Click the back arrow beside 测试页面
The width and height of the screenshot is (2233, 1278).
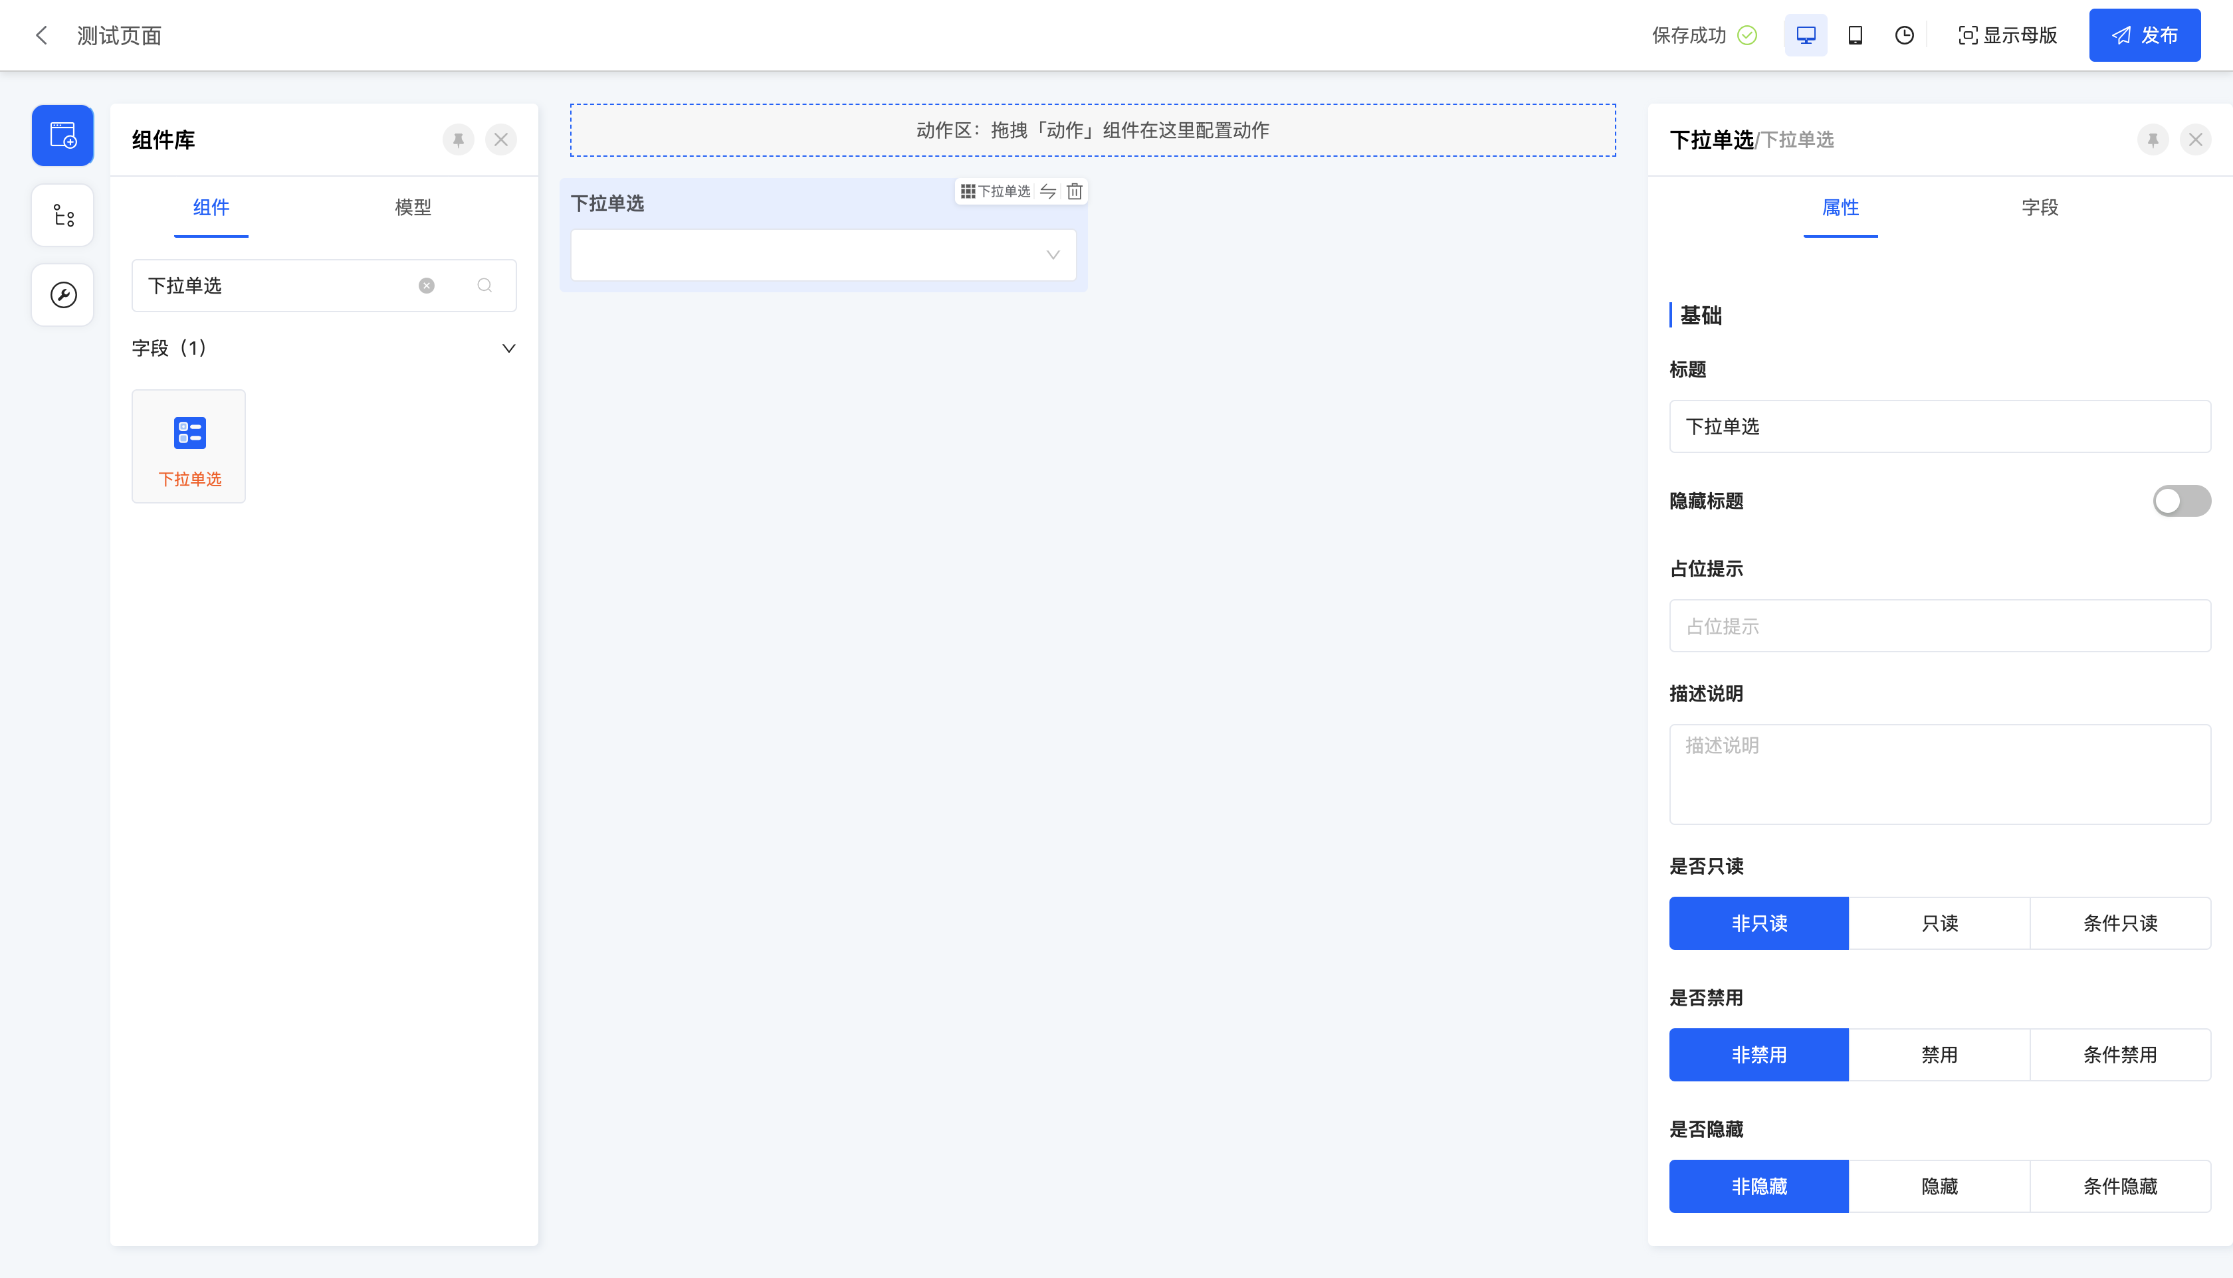click(41, 35)
